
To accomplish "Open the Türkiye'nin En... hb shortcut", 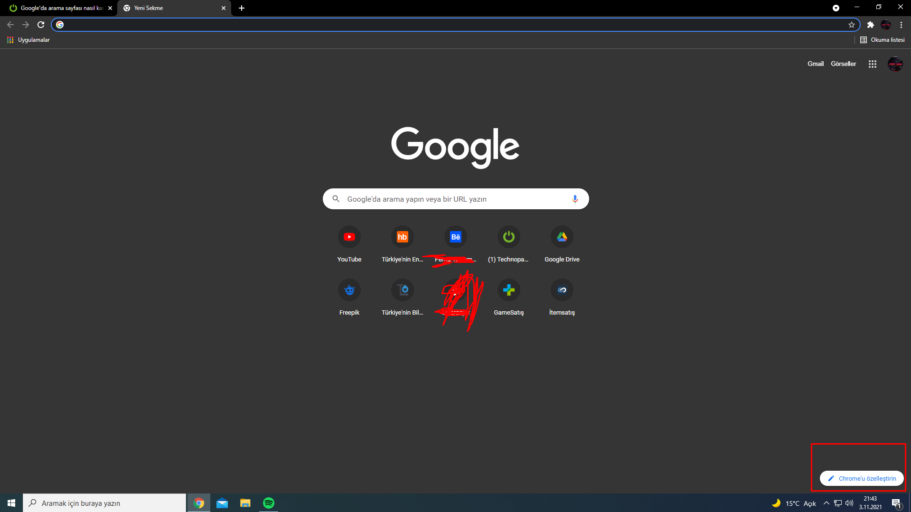I will tap(403, 244).
